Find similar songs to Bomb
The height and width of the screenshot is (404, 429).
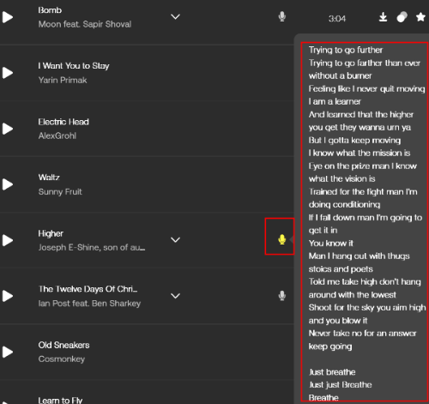402,17
